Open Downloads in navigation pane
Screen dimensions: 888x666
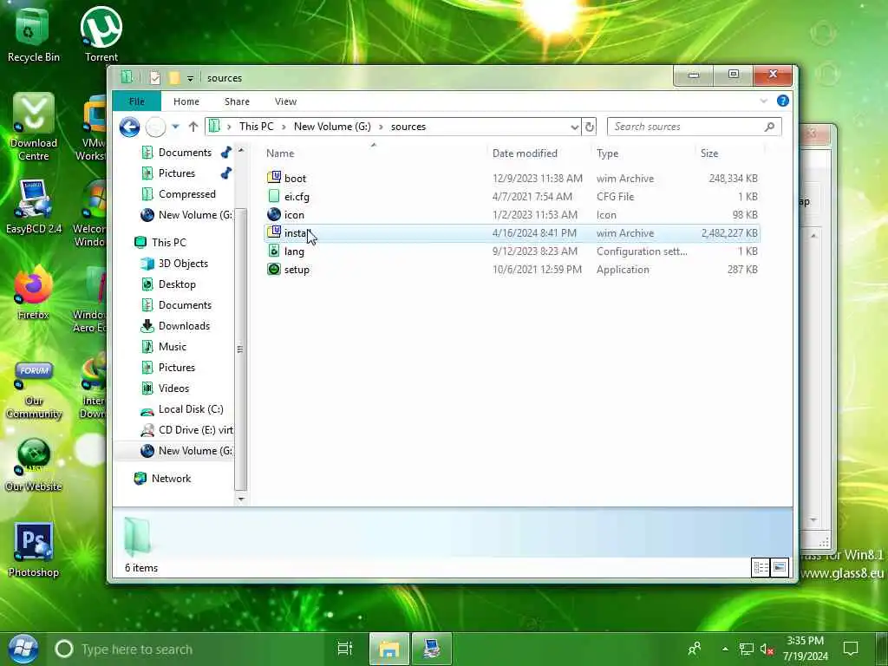pyautogui.click(x=184, y=326)
